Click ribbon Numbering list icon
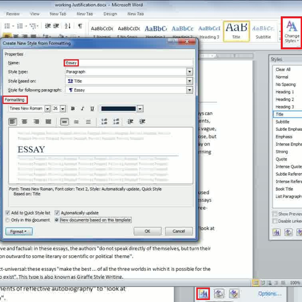 coord(20,26)
